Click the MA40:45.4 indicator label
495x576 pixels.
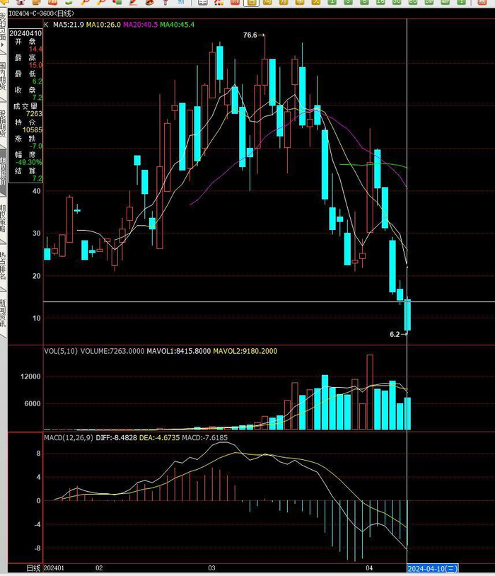(x=177, y=25)
